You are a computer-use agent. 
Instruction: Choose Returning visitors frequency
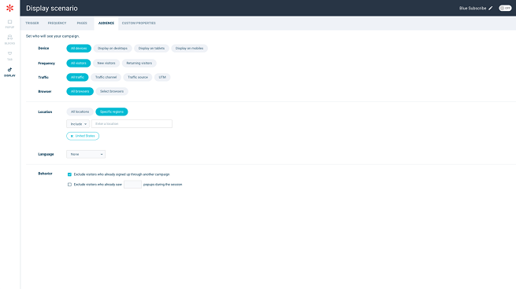click(x=139, y=63)
